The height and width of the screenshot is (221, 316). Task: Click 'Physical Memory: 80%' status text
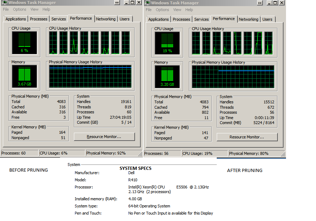[x=249, y=153]
